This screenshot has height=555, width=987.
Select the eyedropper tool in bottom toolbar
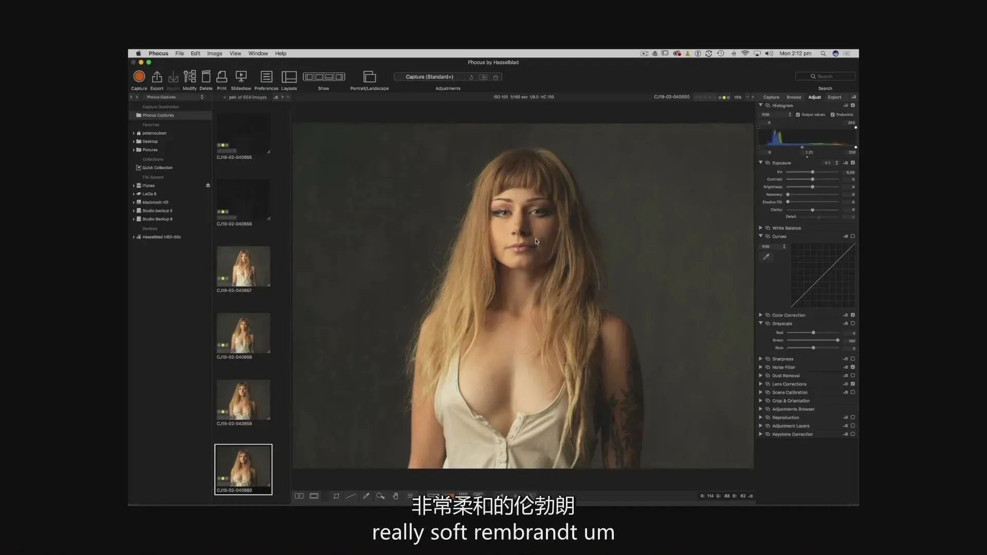point(366,496)
